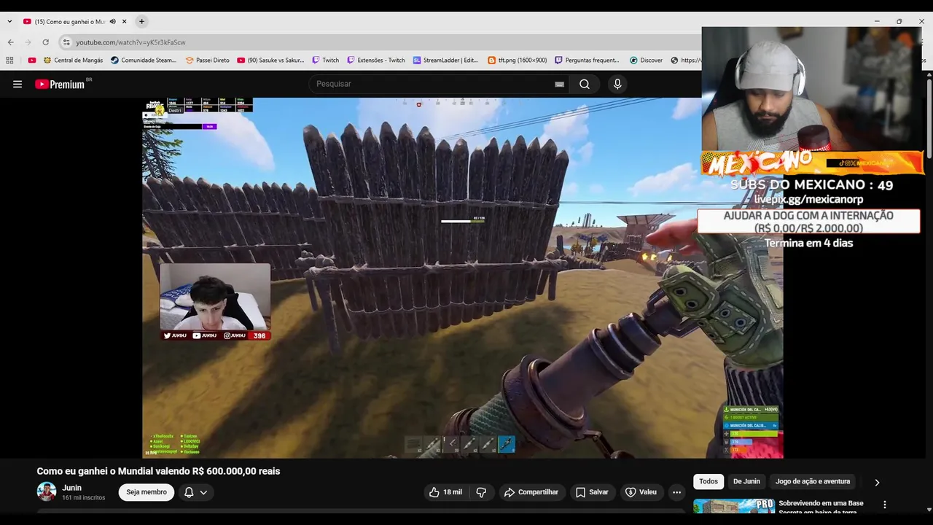This screenshot has height=525, width=933.
Task: Open site information icon in address bar
Action: click(x=66, y=42)
